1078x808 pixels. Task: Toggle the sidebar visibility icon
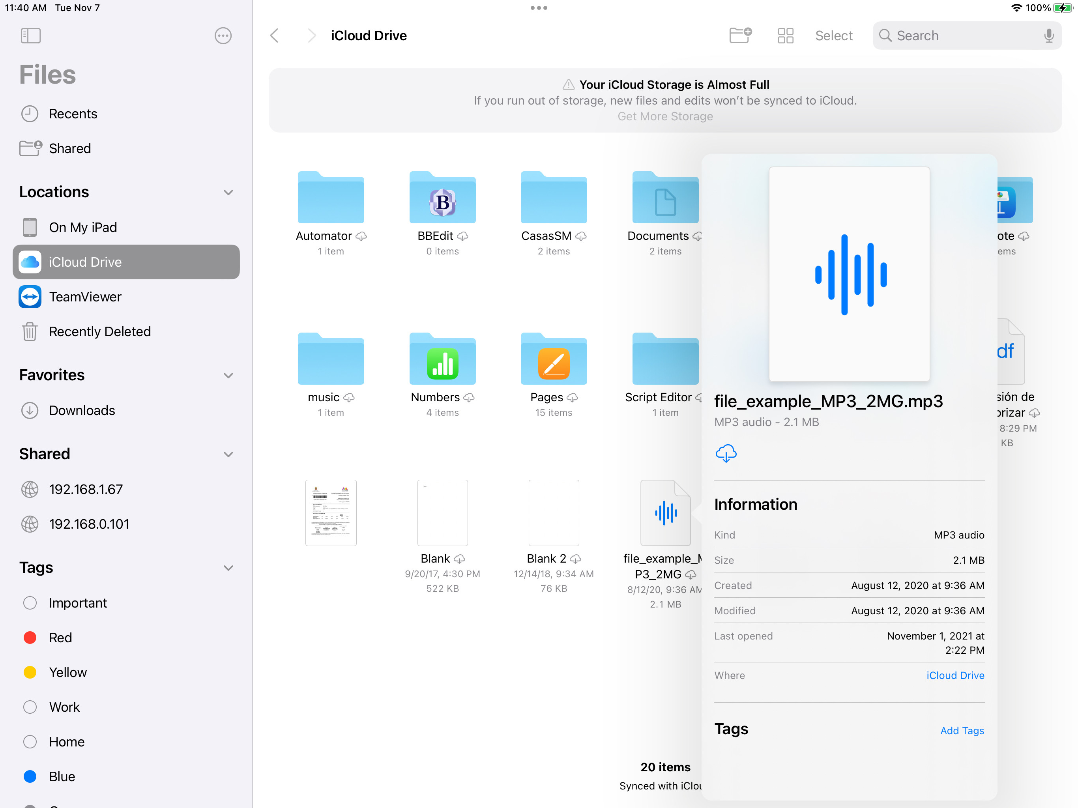tap(30, 36)
